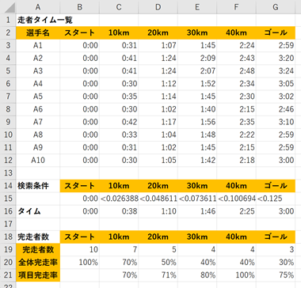Image resolution: width=301 pixels, height=288 pixels.
Task: Click the 全体完走率 label cell
Action: (38, 263)
